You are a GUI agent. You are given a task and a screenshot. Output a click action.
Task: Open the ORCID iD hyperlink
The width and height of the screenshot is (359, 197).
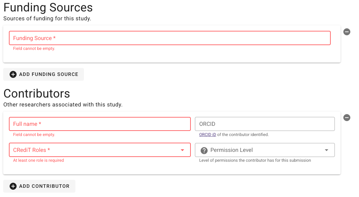tap(207, 134)
